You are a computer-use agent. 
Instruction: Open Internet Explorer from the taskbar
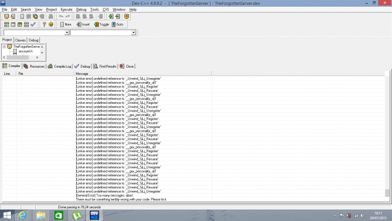(22, 215)
